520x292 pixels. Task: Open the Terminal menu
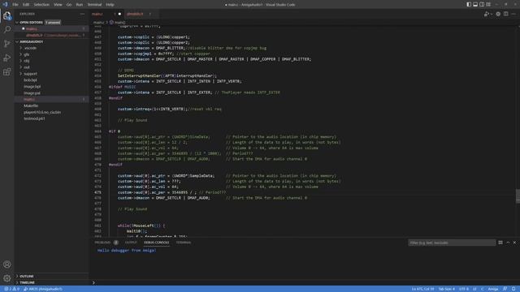coord(94,5)
